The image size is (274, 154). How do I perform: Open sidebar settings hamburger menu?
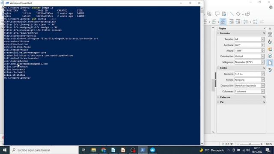(270, 29)
